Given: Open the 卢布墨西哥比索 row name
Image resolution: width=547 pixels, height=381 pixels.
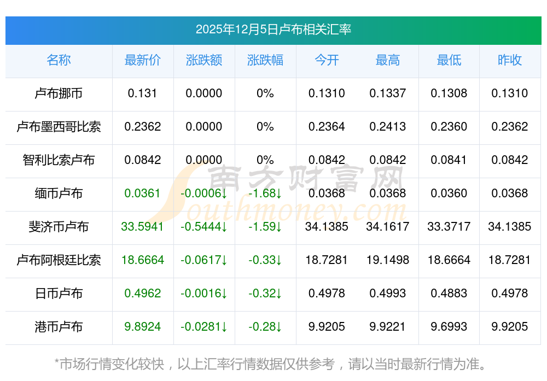Looking at the screenshot, I should (59, 127).
